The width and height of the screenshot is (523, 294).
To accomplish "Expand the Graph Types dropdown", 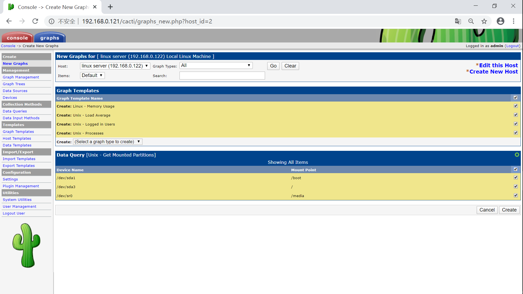I will click(216, 66).
